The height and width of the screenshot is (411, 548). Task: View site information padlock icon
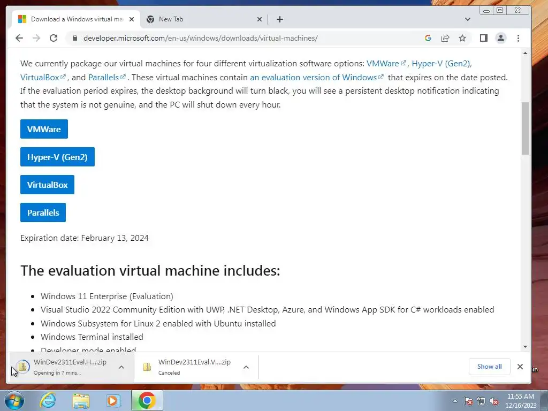click(74, 38)
